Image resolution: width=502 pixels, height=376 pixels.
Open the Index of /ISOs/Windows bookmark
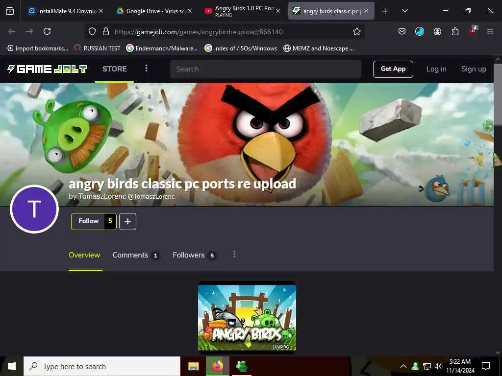(x=241, y=48)
